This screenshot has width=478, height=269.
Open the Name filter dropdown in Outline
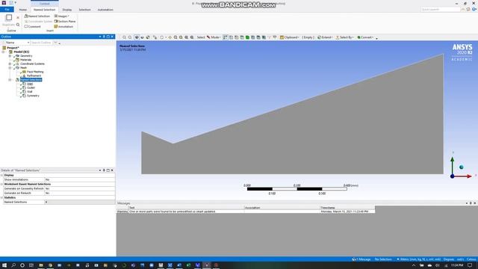click(x=17, y=43)
